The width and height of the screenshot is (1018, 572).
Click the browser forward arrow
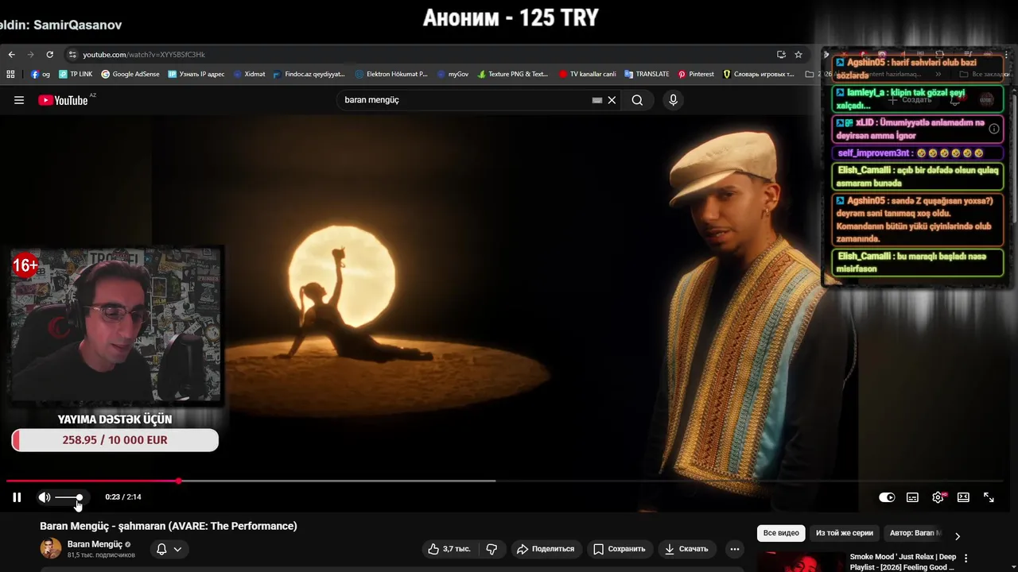(30, 55)
